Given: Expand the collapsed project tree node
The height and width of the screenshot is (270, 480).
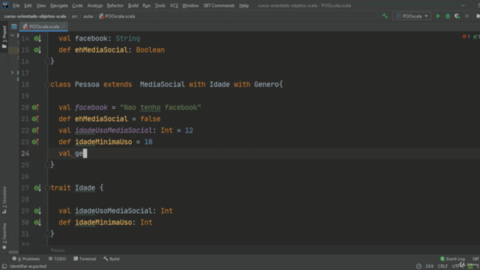Looking at the screenshot, I should coord(12,73).
